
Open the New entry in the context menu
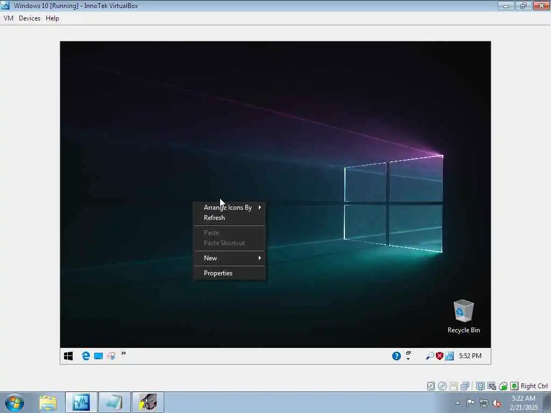pos(229,258)
